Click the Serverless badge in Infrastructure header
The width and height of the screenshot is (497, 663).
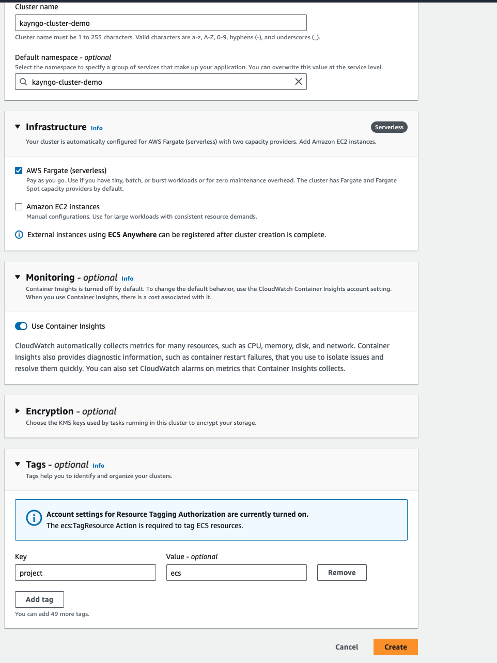pos(389,127)
